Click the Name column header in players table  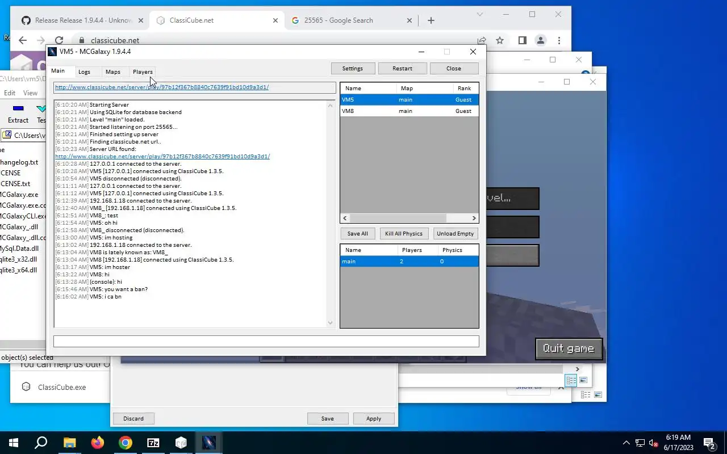[x=368, y=88]
